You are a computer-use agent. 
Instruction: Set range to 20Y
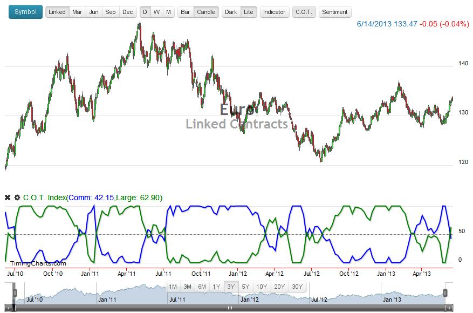279,287
